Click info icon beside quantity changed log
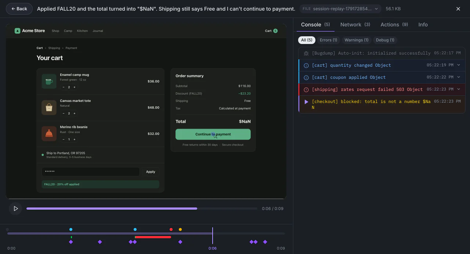 [x=306, y=66]
